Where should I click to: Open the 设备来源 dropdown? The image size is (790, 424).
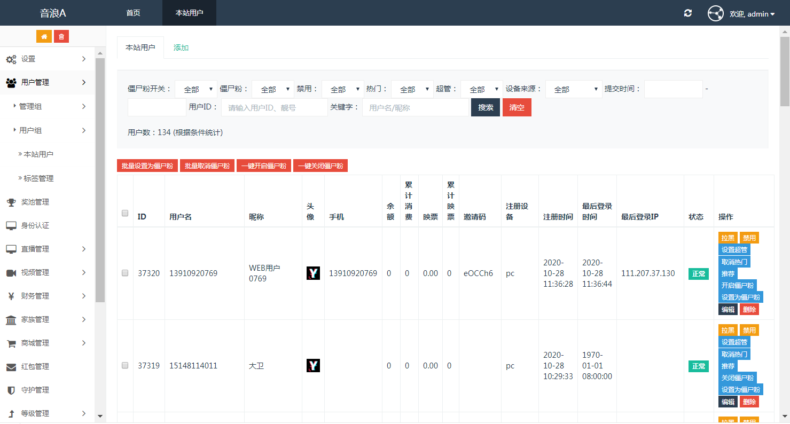(574, 89)
